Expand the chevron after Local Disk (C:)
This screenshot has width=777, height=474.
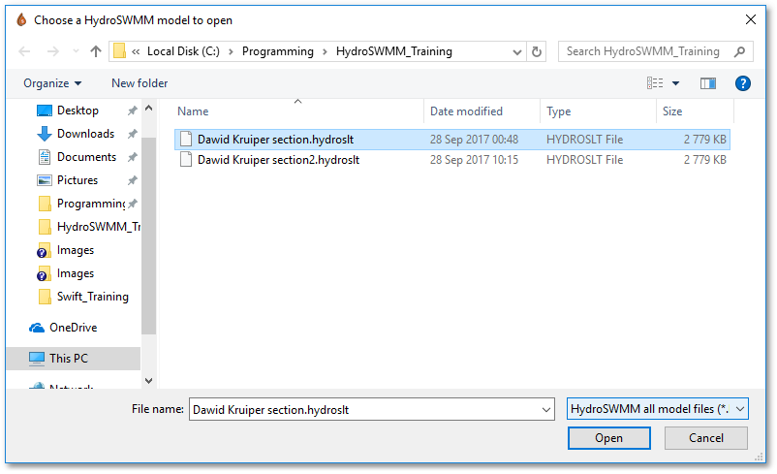(x=231, y=52)
